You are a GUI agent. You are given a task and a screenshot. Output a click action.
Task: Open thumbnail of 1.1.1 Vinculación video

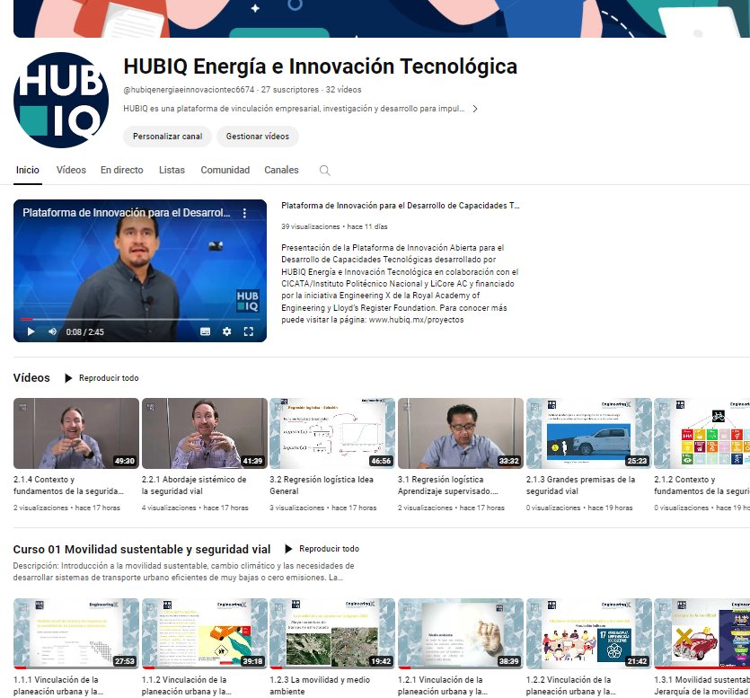point(76,633)
